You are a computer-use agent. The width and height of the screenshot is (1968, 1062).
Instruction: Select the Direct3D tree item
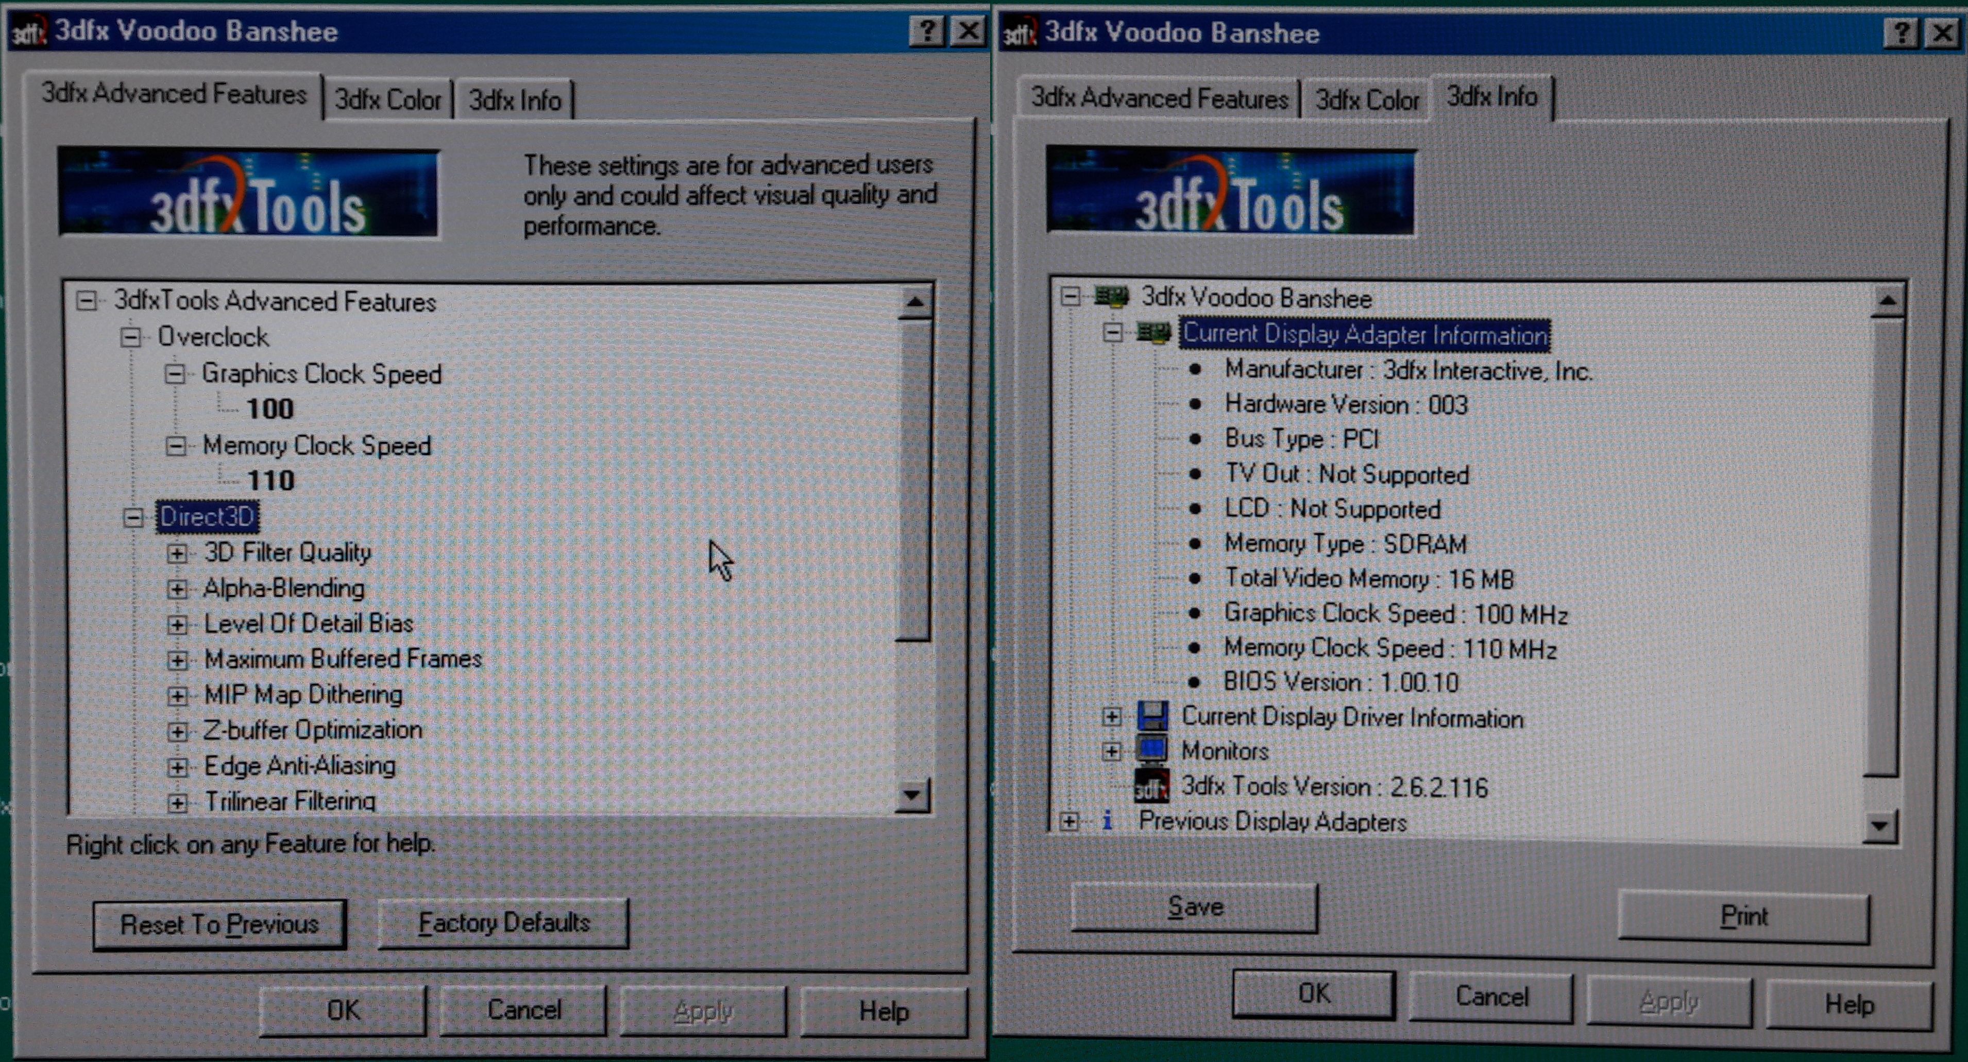207,517
